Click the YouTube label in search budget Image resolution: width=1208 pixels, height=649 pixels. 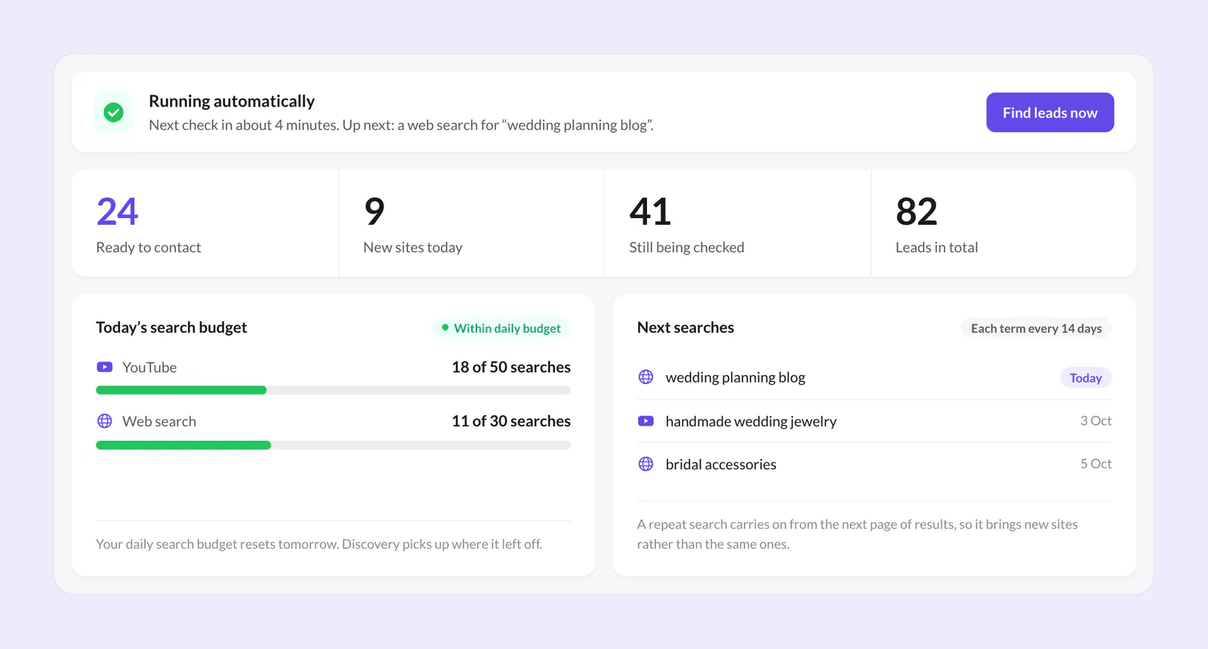(149, 368)
